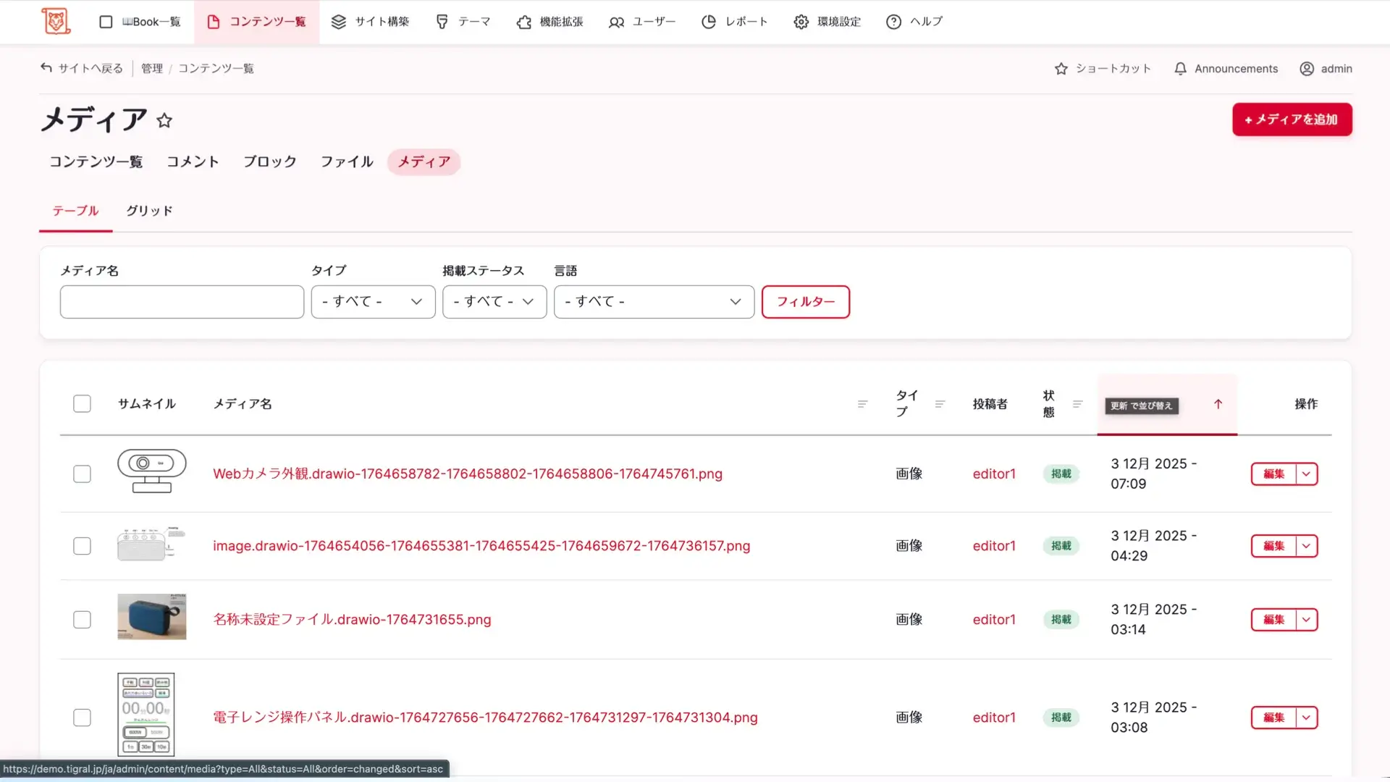The image size is (1390, 782).
Task: Toggle the select-all checkbox in table header
Action: (82, 404)
